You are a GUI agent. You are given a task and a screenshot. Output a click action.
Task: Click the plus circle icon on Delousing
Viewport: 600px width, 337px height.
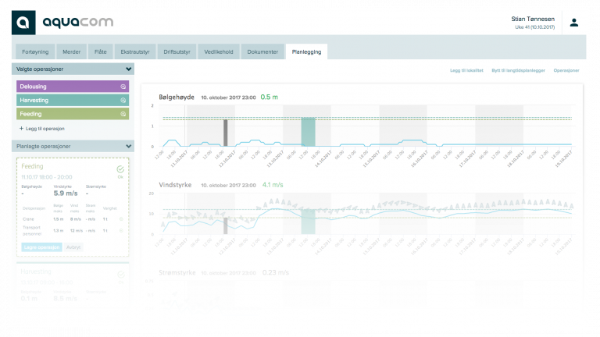point(123,87)
